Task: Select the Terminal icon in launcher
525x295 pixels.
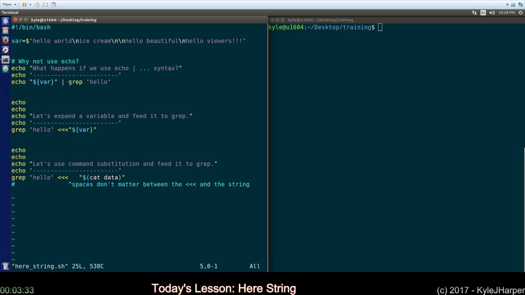Action: (5, 59)
